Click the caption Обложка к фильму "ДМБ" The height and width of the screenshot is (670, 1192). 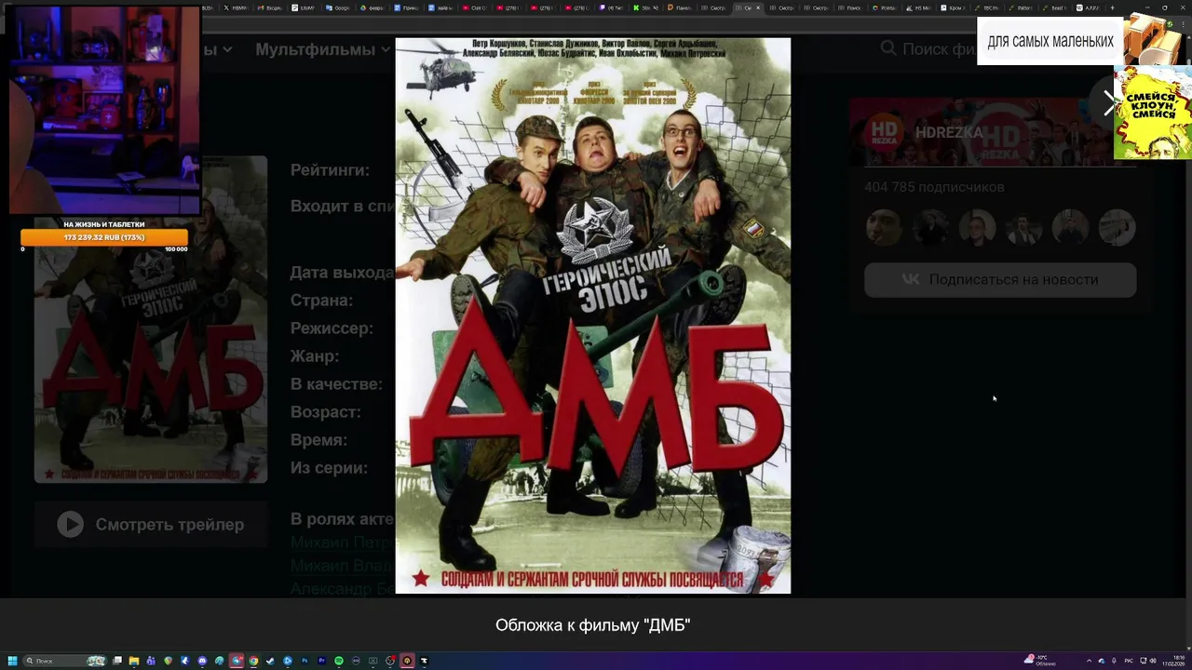point(593,625)
